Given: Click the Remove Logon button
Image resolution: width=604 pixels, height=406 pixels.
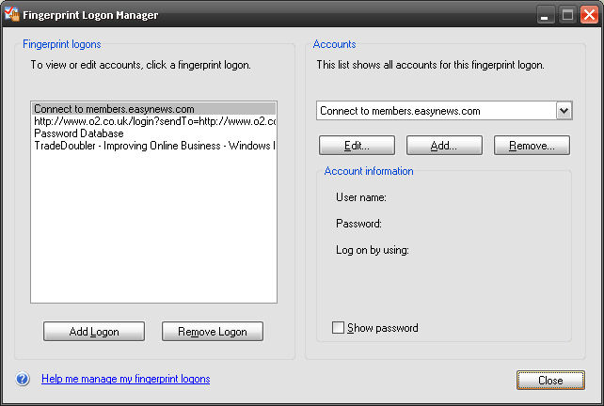Looking at the screenshot, I should [213, 332].
